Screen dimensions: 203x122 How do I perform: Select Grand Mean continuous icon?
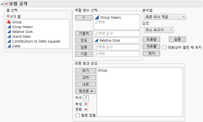[x=9, y=36]
